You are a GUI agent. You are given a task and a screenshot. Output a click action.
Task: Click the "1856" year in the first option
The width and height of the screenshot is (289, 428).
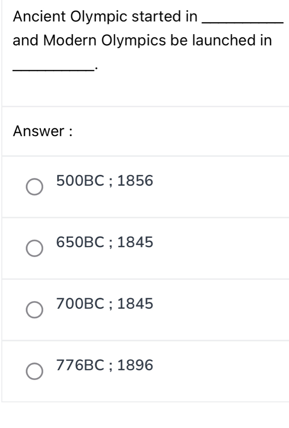136,181
